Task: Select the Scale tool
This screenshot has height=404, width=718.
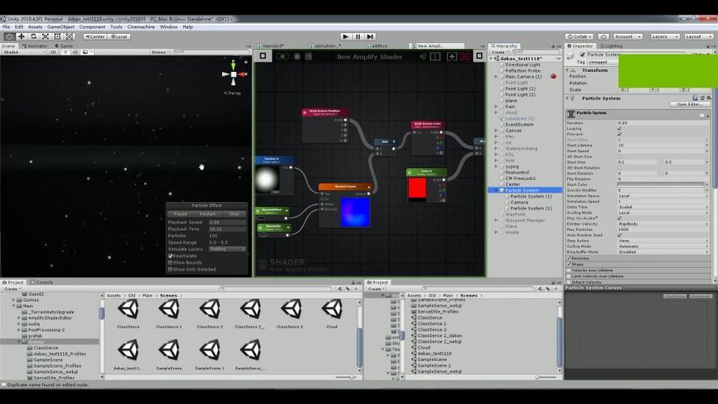Action: click(46, 36)
